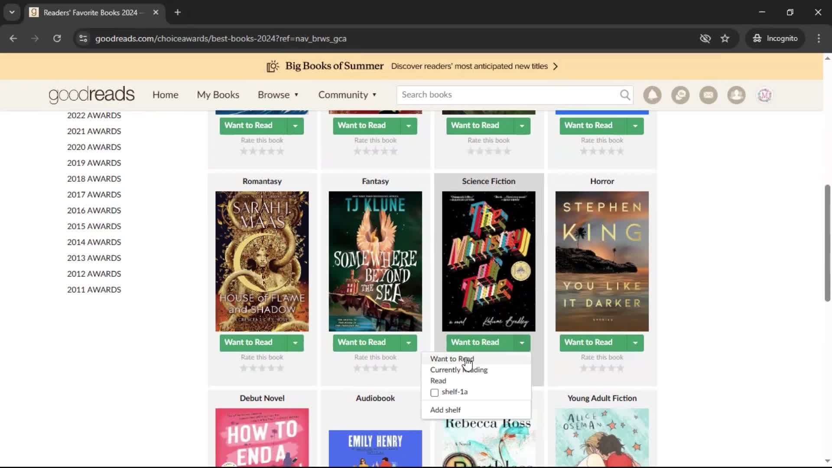The width and height of the screenshot is (832, 468).
Task: Open the 2019 Awards link
Action: (x=94, y=163)
